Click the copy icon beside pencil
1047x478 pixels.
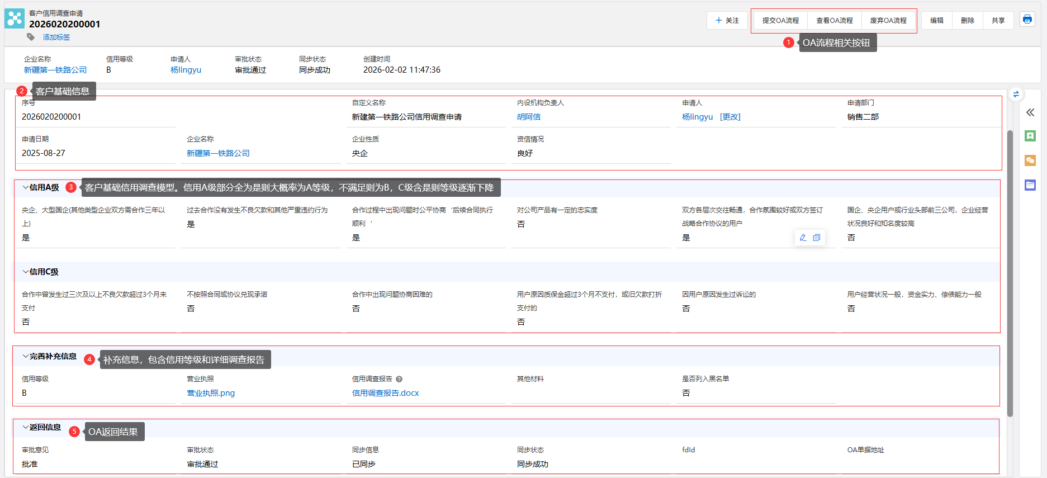pos(816,238)
